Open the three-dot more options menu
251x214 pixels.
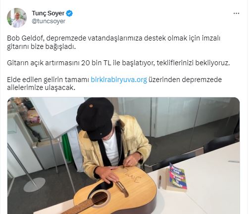tap(236, 13)
